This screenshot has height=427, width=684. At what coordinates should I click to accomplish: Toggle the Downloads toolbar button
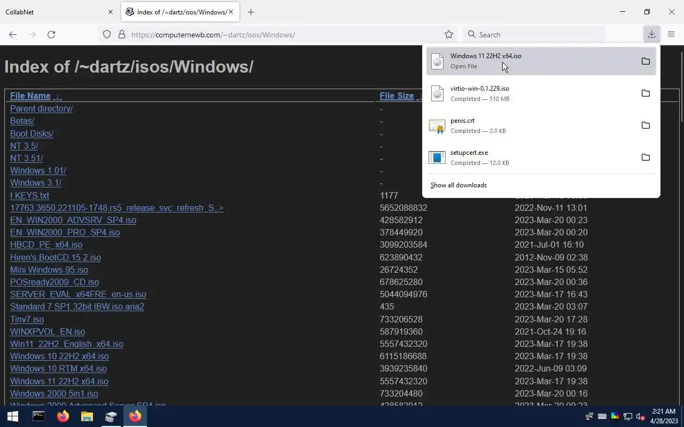[x=651, y=34]
